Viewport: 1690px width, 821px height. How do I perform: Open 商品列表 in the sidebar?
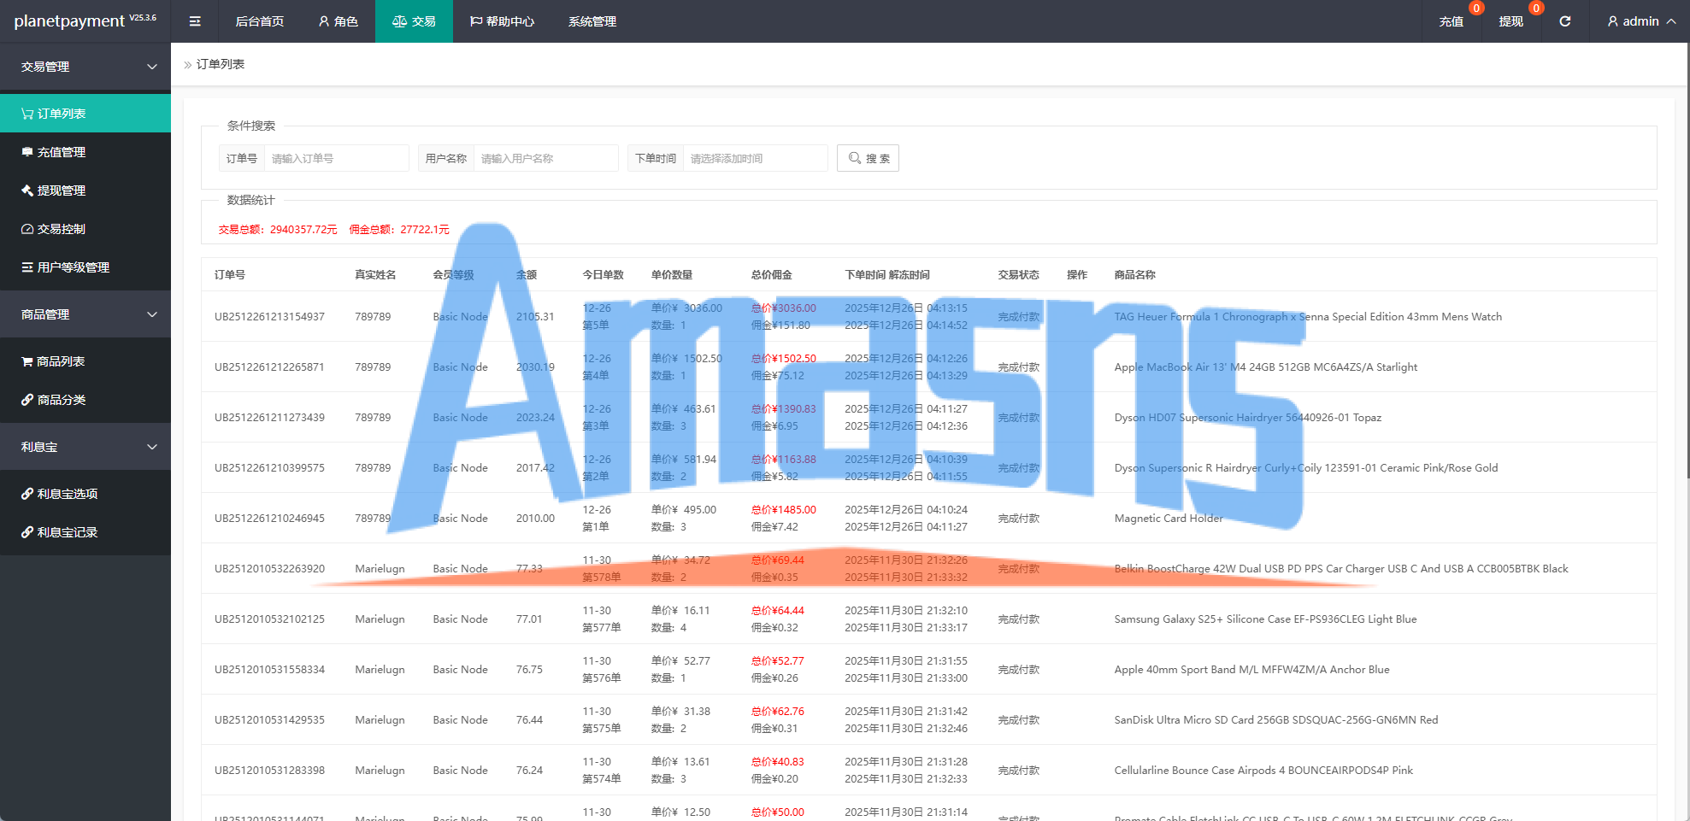[x=85, y=361]
